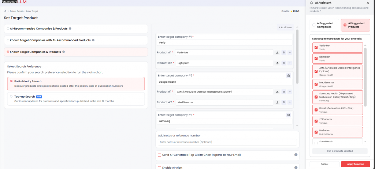Click the home icon in the breadcrumb
Viewport: 375px width, 169px height.
point(5,11)
